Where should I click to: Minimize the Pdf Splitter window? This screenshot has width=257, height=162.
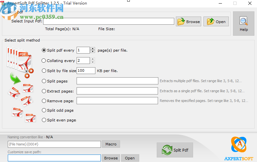pyautogui.click(x=220, y=3)
